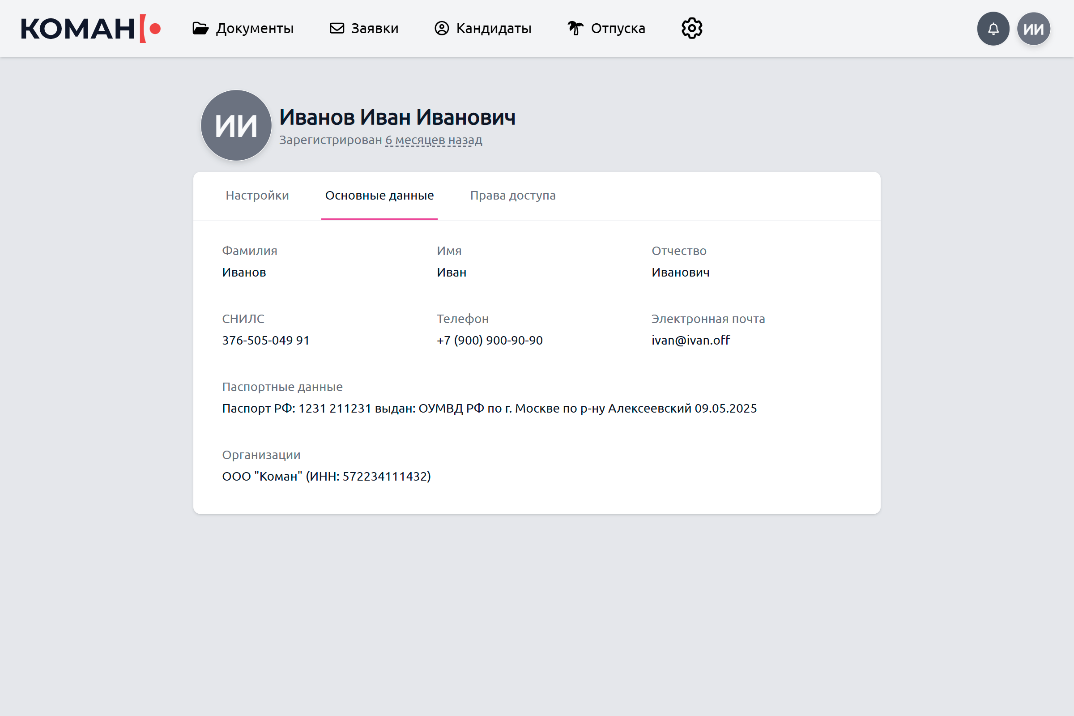Screen dimensions: 1074x716
Task: Click the palm tree icon for Отпуска
Action: click(575, 28)
